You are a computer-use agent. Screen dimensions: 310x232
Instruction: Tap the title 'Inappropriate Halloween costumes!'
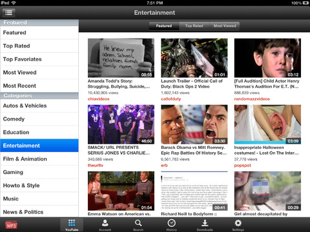coord(267,150)
